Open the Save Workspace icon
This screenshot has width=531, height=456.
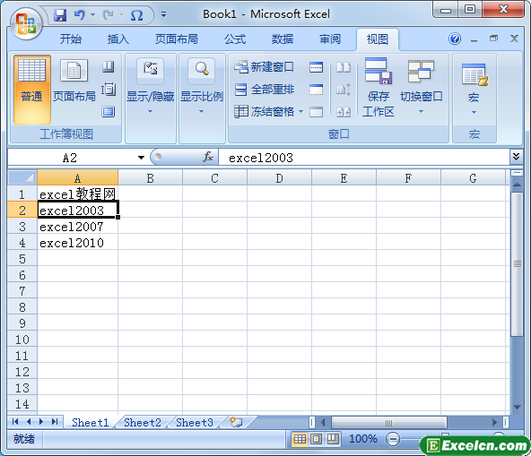pos(378,87)
